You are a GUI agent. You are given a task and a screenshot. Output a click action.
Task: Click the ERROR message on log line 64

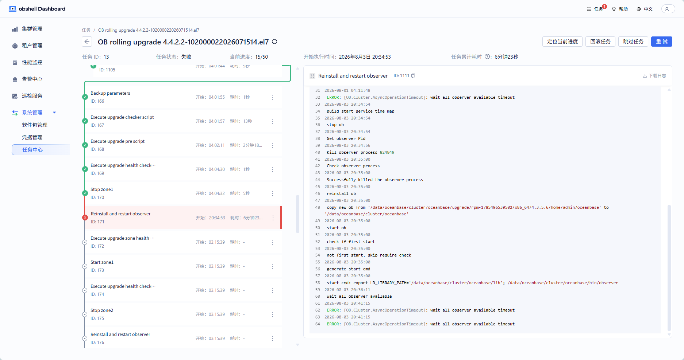420,324
